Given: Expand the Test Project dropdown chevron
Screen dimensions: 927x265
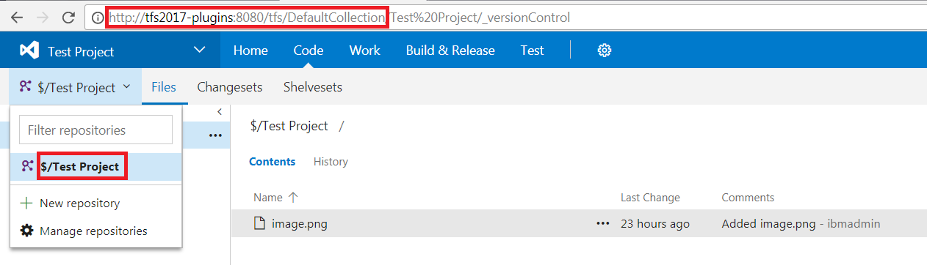Looking at the screenshot, I should 200,51.
